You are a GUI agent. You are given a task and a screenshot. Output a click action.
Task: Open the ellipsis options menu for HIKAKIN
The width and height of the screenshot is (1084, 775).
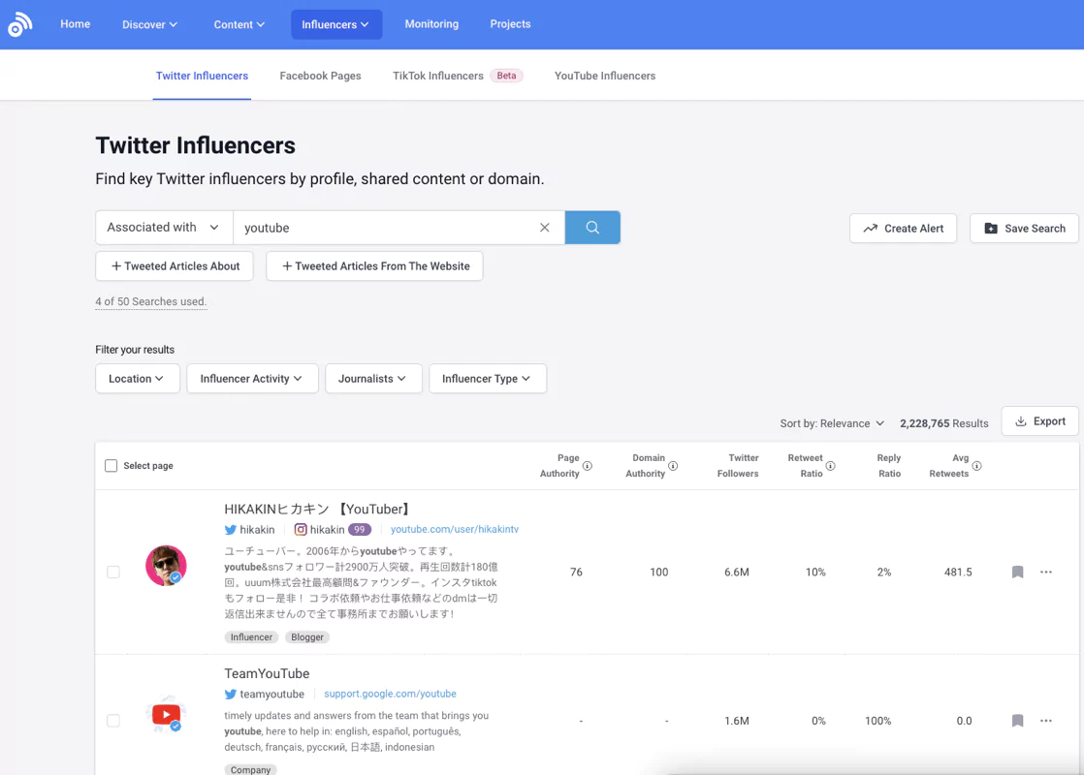coord(1046,572)
